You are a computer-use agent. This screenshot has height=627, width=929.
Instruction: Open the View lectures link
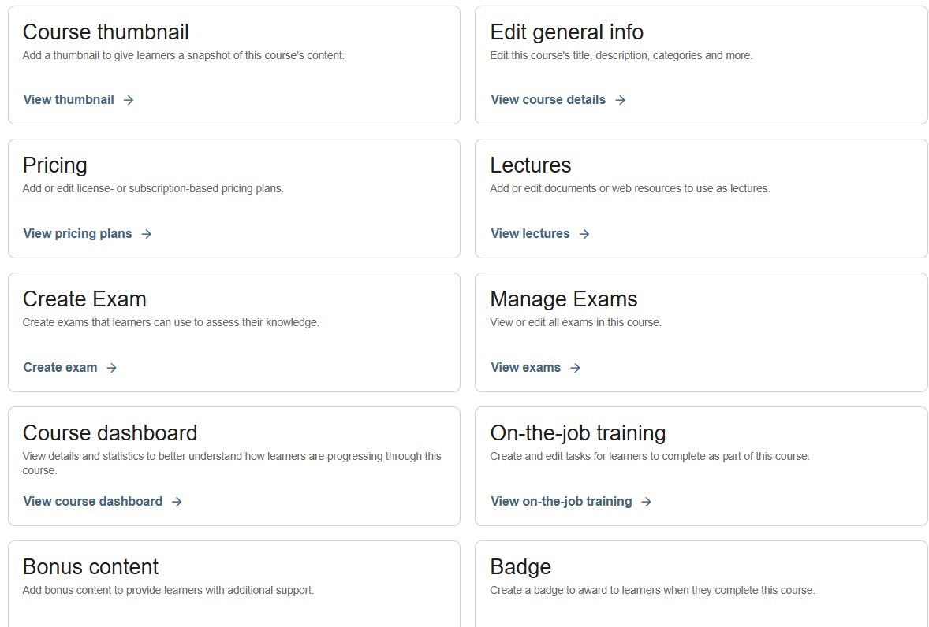click(530, 234)
